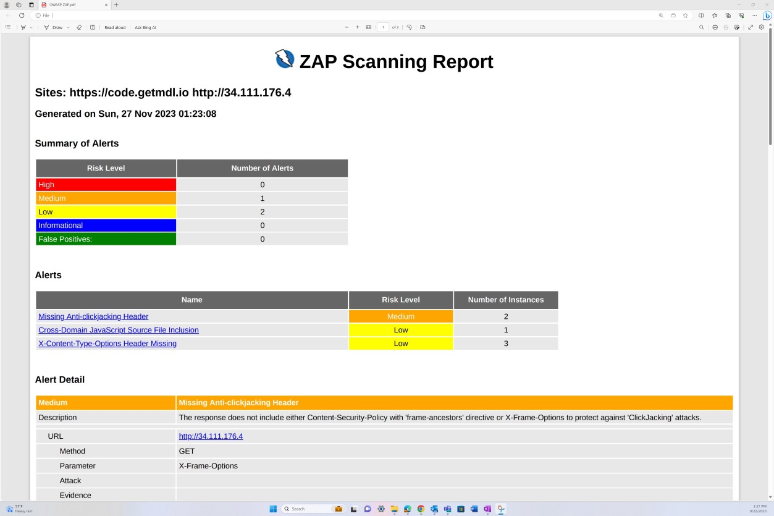Print the ZAP scanning report
The image size is (774, 516).
[715, 27]
